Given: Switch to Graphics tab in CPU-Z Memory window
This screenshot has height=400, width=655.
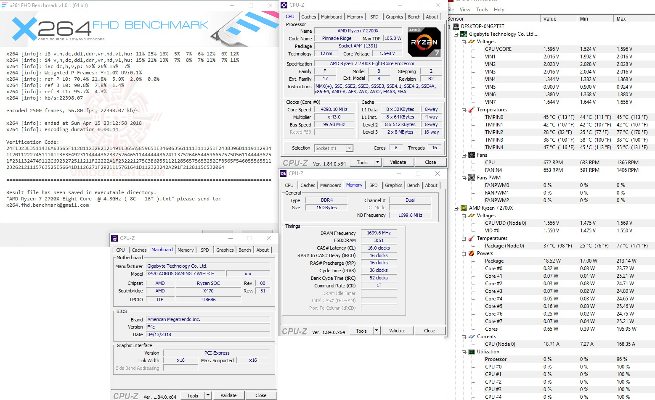Looking at the screenshot, I should [x=394, y=185].
